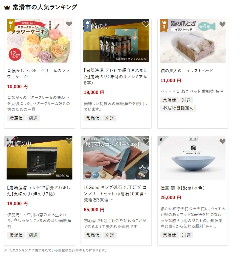
Task: Toggle heart on rank 2 Onizaki nori premium
Action: (146, 24)
